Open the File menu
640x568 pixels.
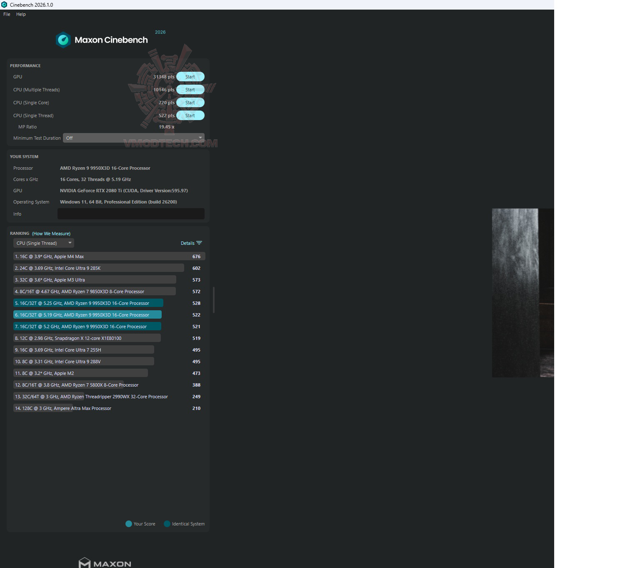7,14
